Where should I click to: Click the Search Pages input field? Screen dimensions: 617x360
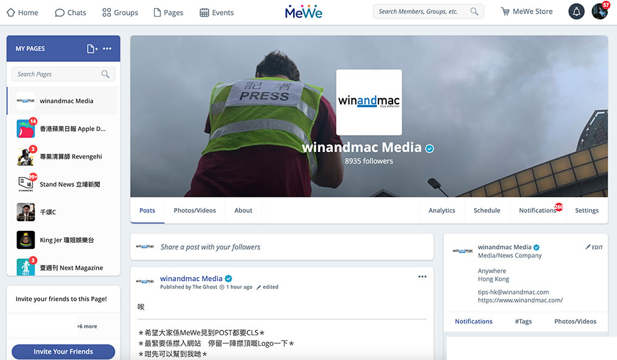pyautogui.click(x=57, y=74)
